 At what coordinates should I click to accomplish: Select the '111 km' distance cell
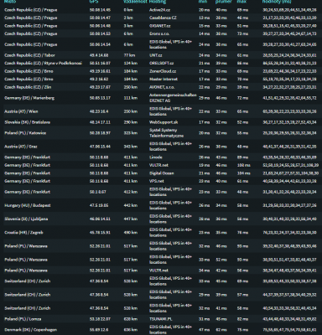coord(131,98)
